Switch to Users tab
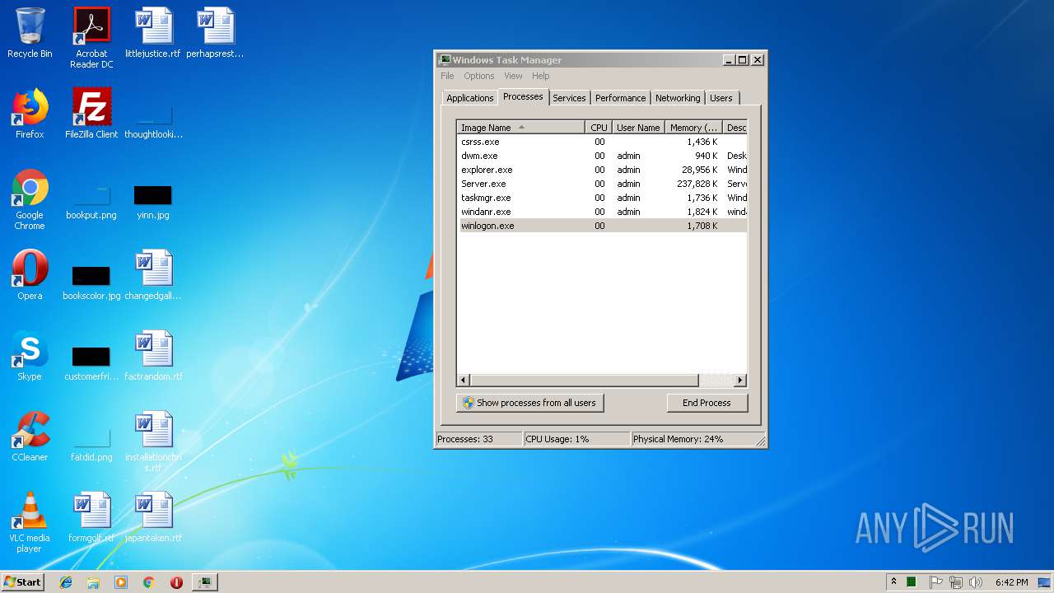The width and height of the screenshot is (1054, 593). (x=721, y=98)
